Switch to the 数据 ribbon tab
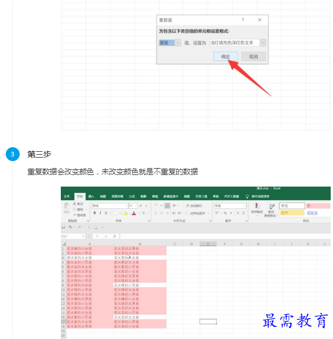The height and width of the screenshot is (339, 333). 144,196
